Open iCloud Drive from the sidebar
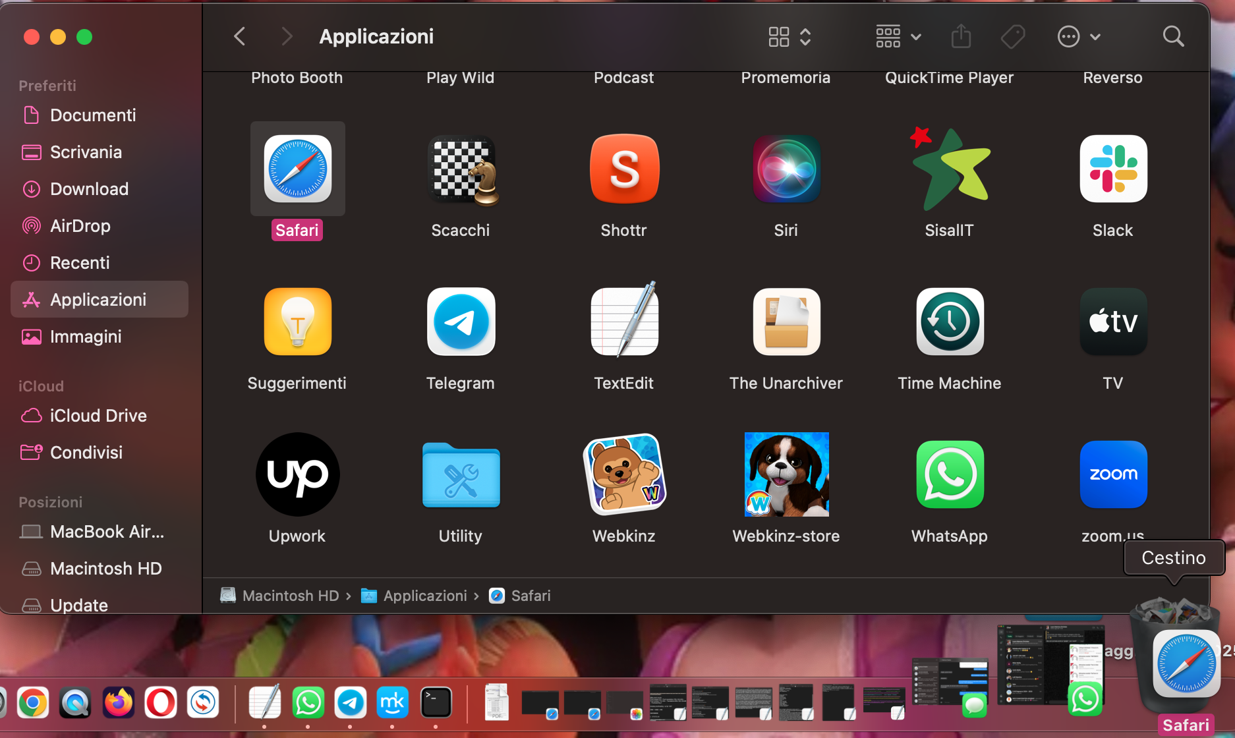This screenshot has height=738, width=1235. [x=98, y=415]
